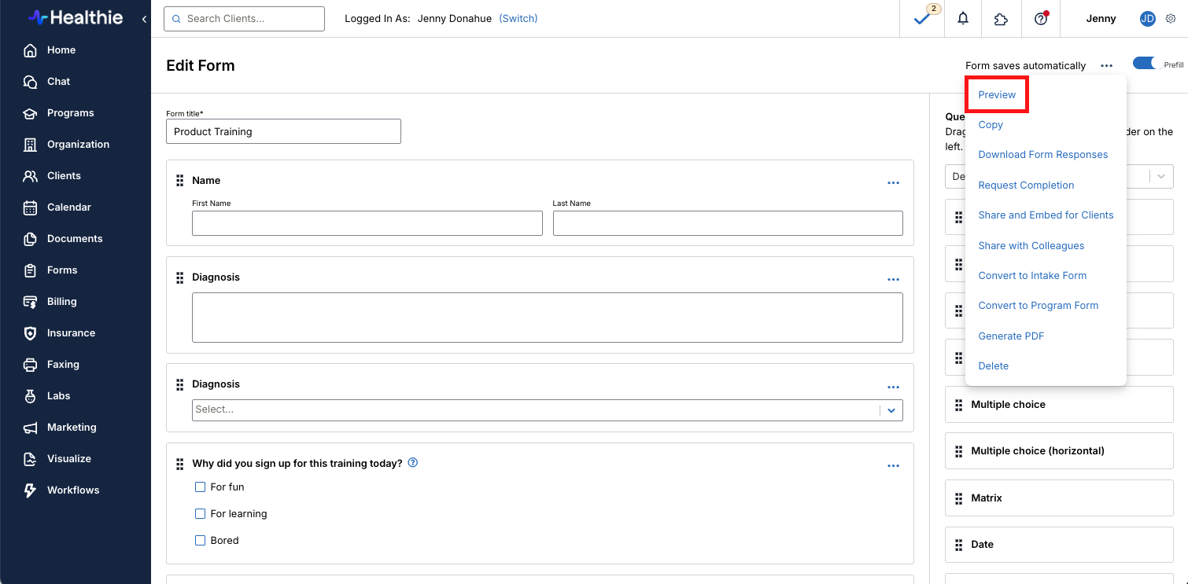Open options menu for Diagnosis dropdown field

coord(893,387)
